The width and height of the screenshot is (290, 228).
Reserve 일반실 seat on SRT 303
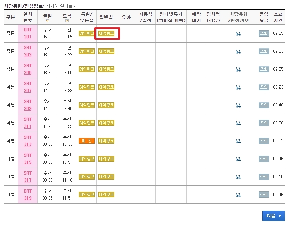[x=107, y=51]
